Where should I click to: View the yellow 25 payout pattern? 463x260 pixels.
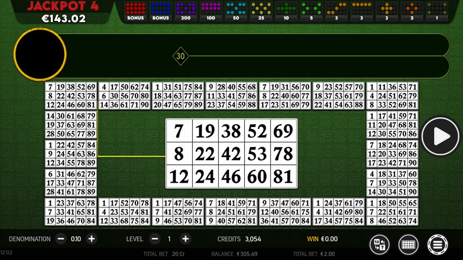[261, 12]
